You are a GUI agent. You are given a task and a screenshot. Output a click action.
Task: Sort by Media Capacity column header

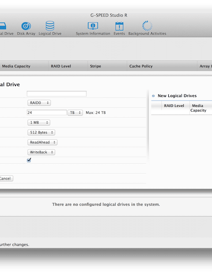click(x=24, y=66)
